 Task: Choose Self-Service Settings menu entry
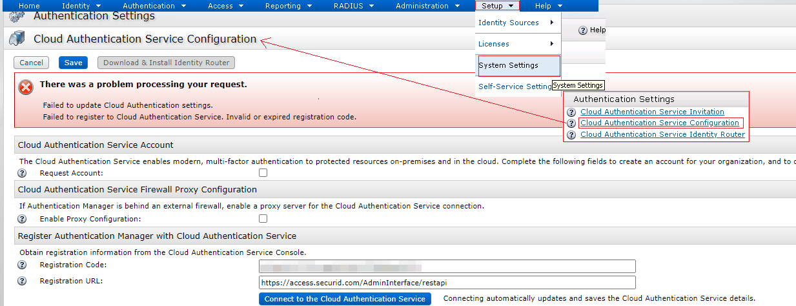click(x=515, y=87)
